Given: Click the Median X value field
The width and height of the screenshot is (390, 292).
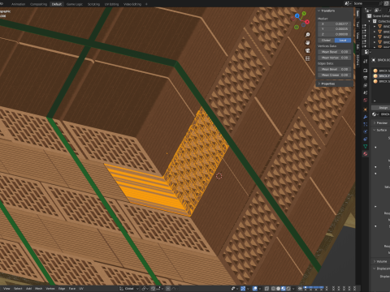Looking at the screenshot, I should pos(335,24).
